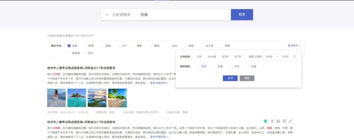
Task: Select the 近3天 publish time option
Action: click(225, 57)
